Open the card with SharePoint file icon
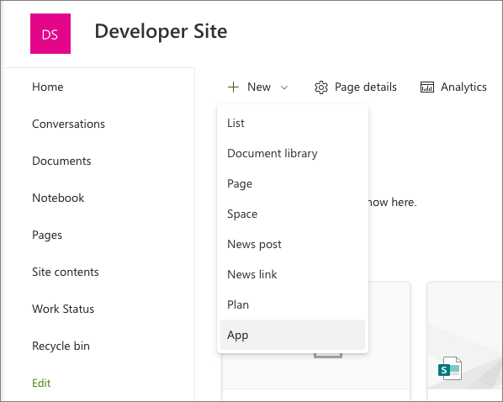 pyautogui.click(x=464, y=341)
